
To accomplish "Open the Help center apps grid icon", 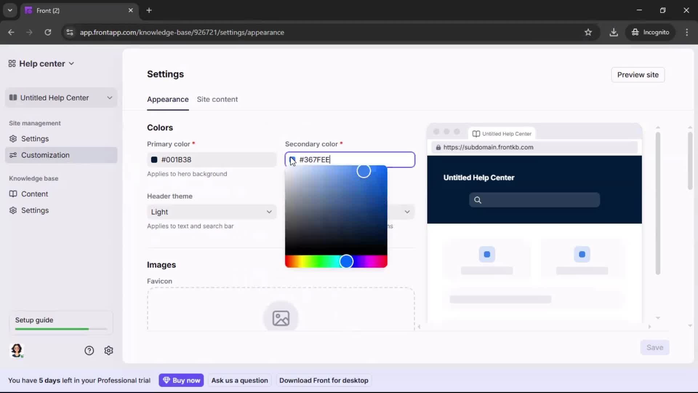I will 11,63.
